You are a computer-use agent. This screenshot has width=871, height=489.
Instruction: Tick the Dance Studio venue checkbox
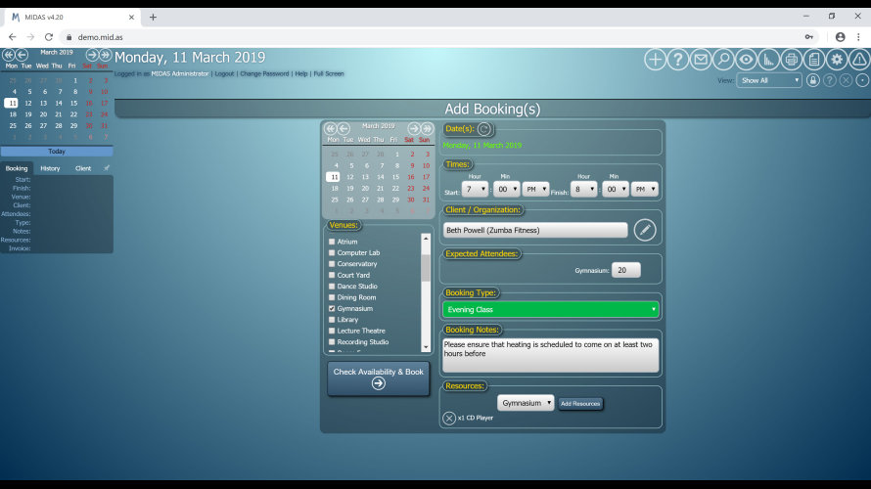coord(332,286)
